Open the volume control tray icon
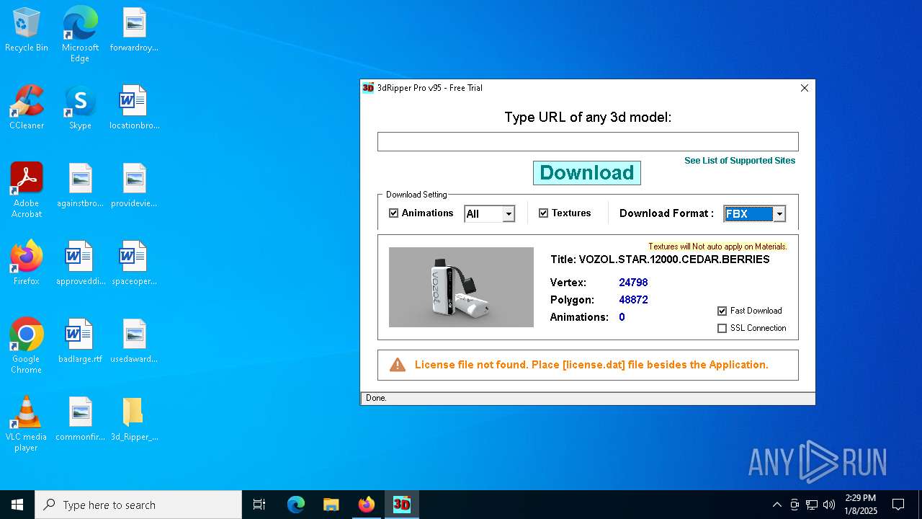Image resolution: width=922 pixels, height=519 pixels. [x=829, y=505]
